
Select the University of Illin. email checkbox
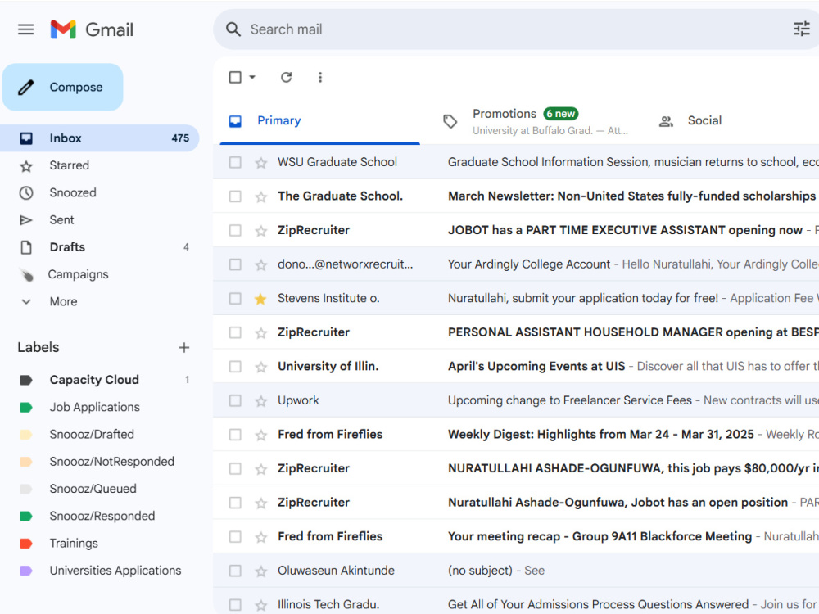click(x=235, y=367)
